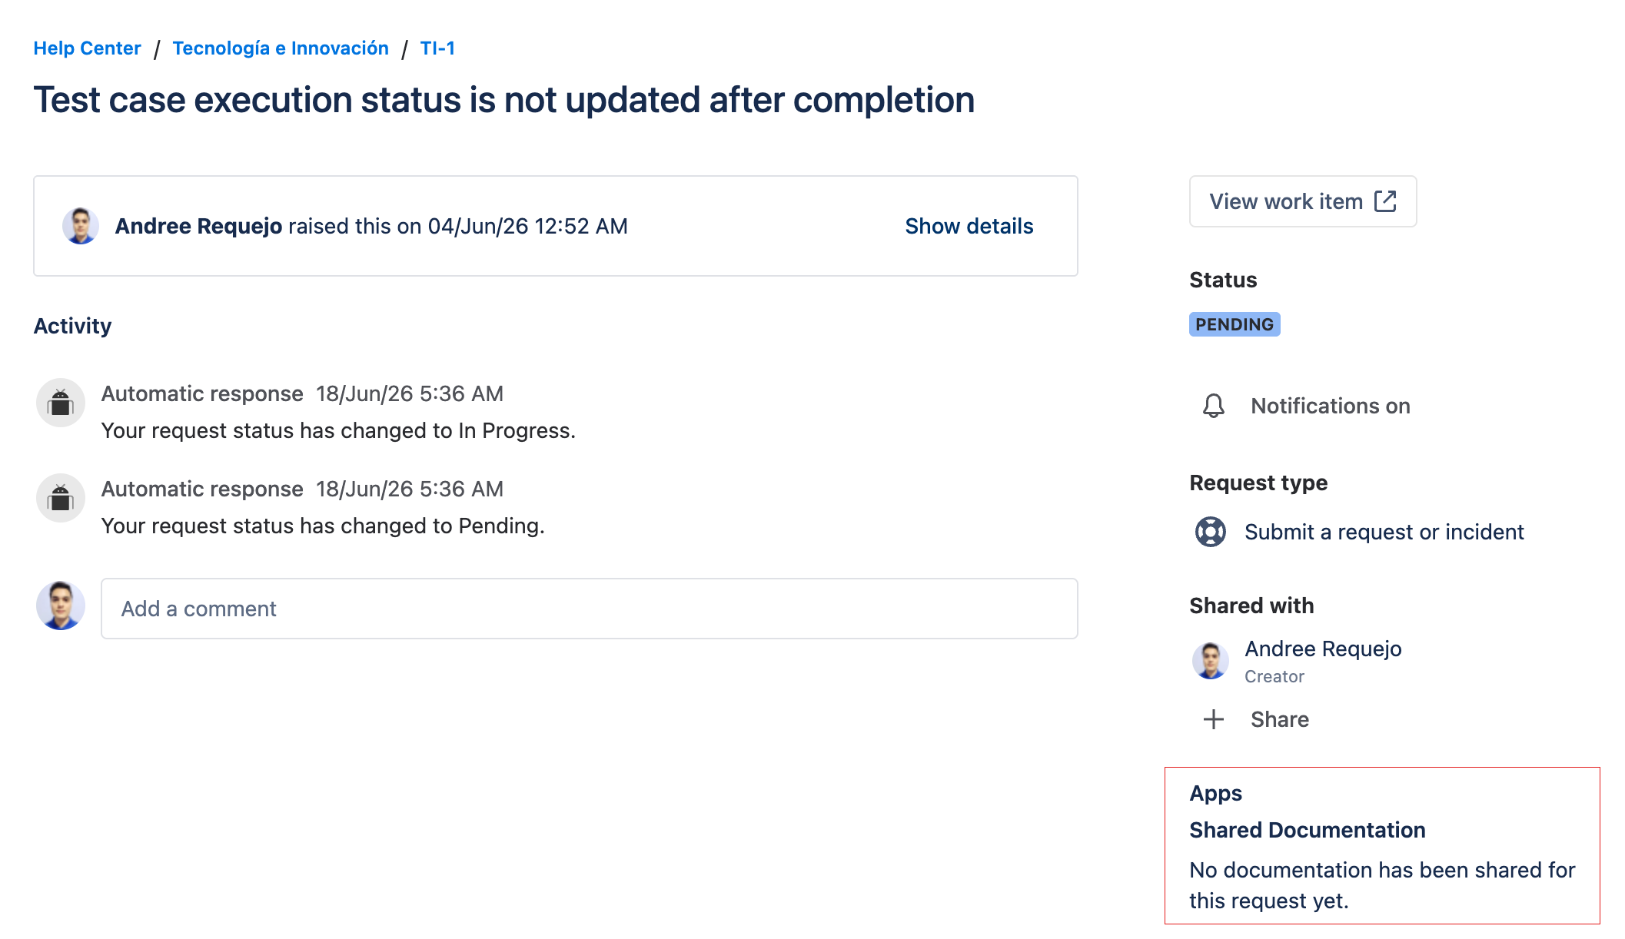Click Submit a request or incident text

(x=1384, y=532)
